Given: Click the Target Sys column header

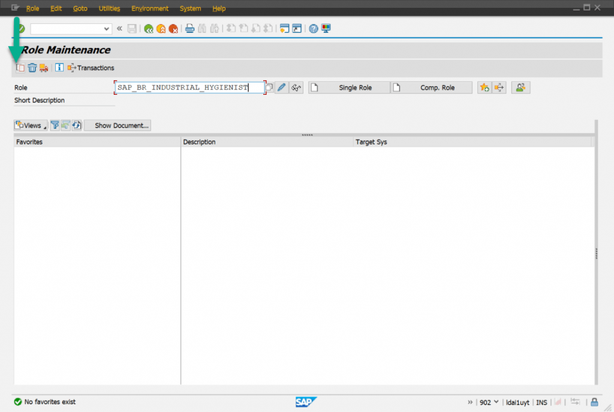Looking at the screenshot, I should [472, 142].
